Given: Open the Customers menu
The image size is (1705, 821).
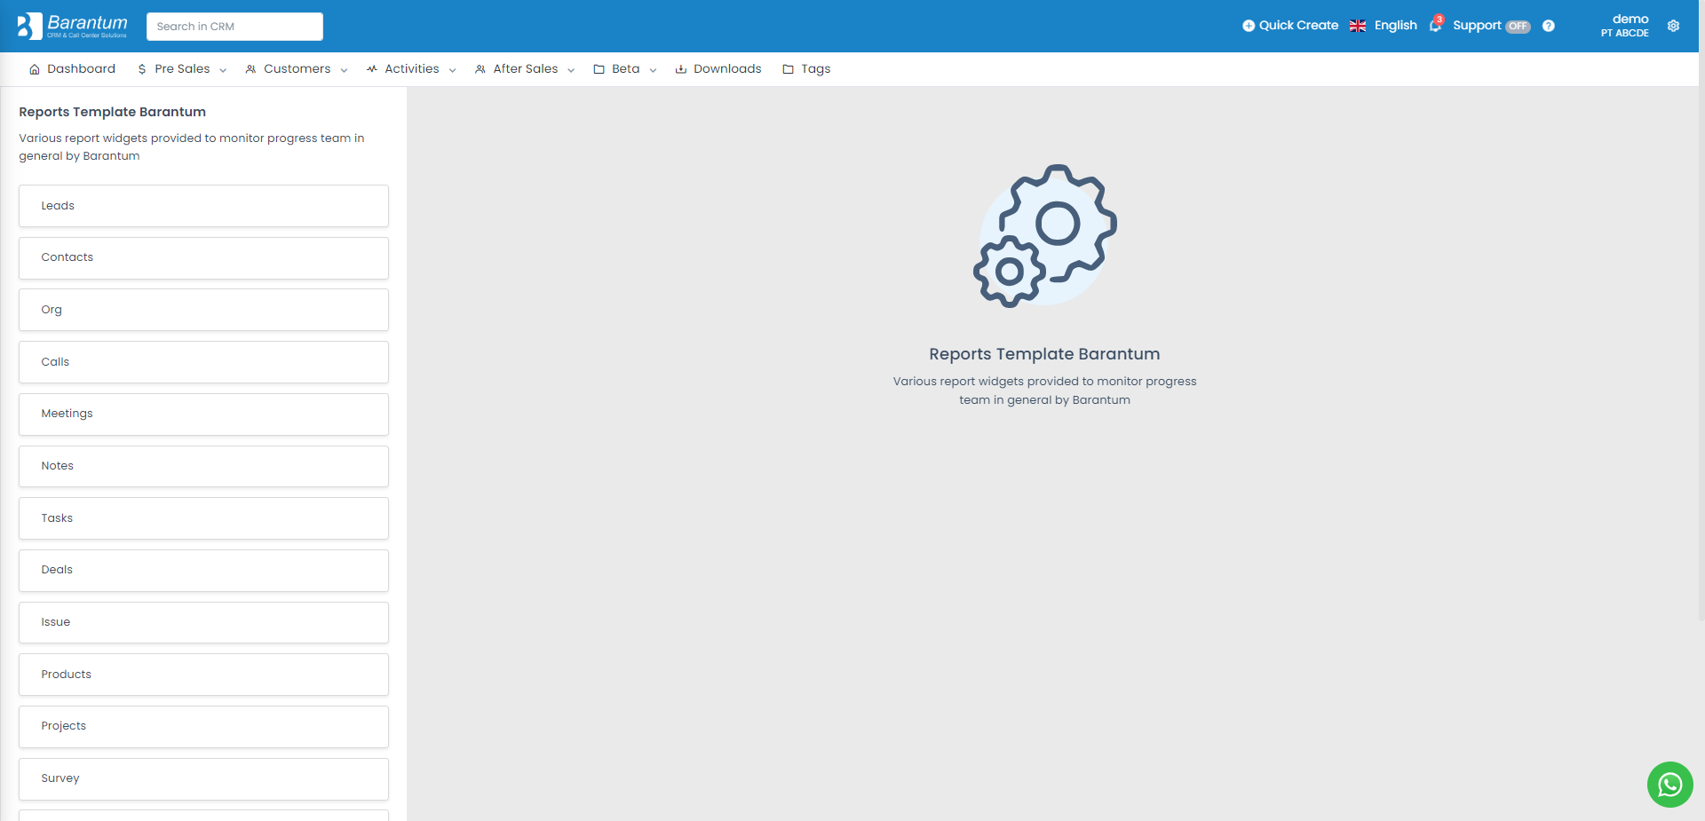Looking at the screenshot, I should coord(297,69).
